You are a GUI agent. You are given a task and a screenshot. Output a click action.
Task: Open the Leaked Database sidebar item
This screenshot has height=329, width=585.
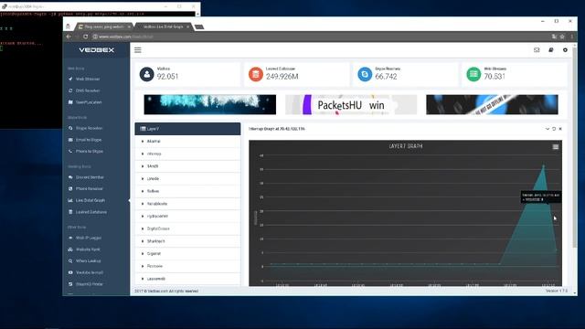[x=91, y=212]
